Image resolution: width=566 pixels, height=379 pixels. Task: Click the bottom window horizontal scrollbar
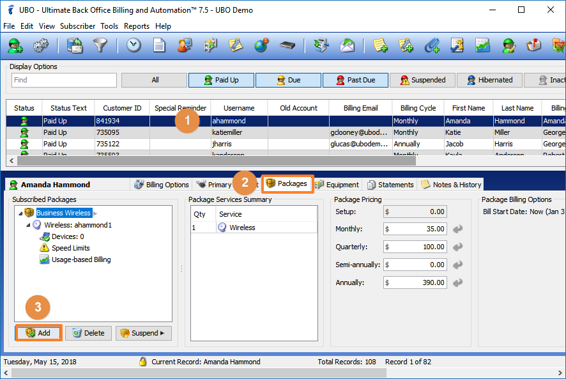(x=199, y=373)
